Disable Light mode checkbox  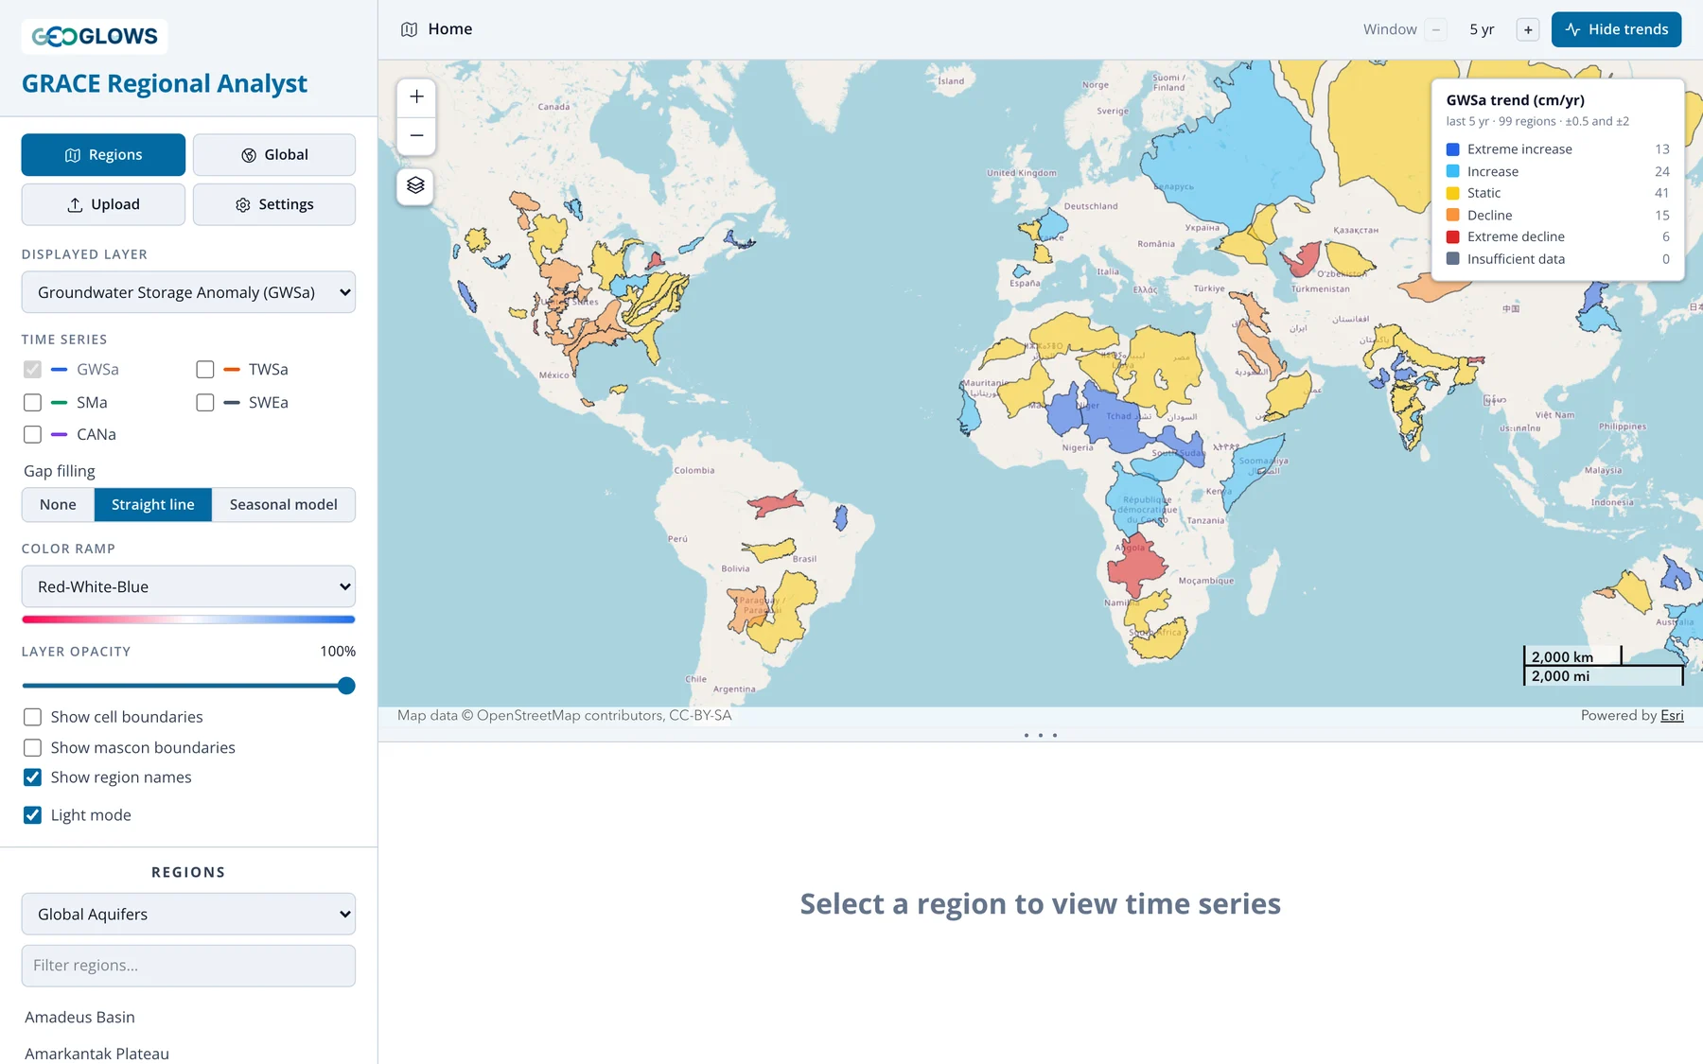coord(32,815)
